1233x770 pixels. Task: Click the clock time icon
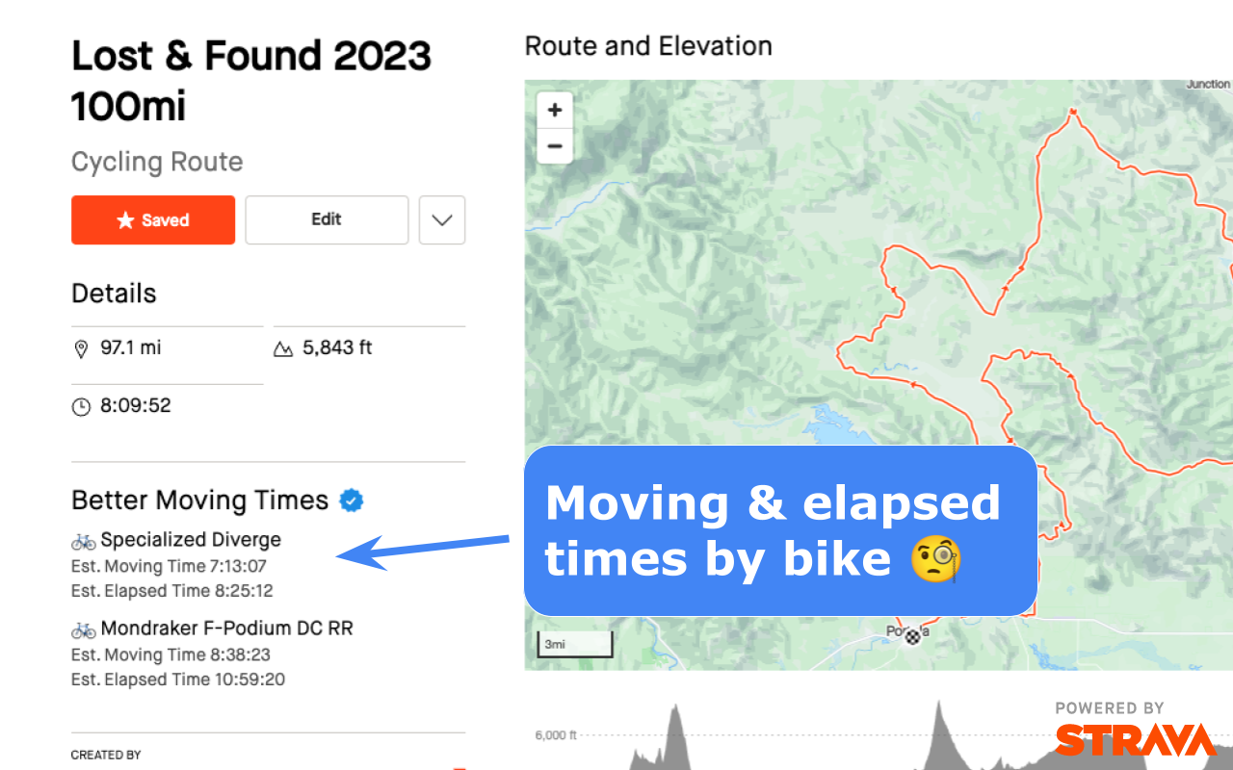pyautogui.click(x=81, y=406)
